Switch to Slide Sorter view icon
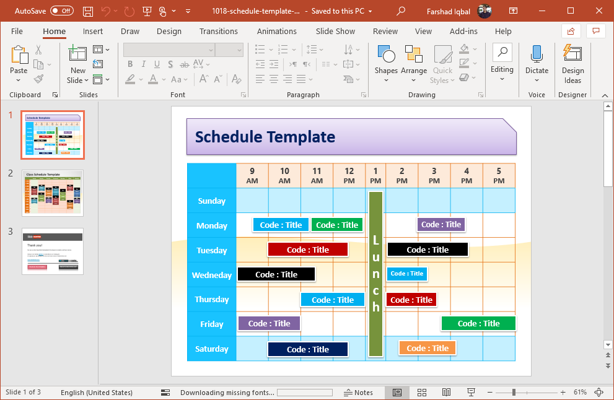This screenshot has height=400, width=614. pyautogui.click(x=422, y=393)
